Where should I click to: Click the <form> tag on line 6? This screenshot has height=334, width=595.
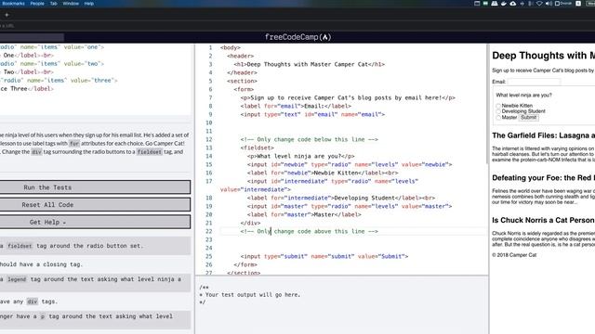point(244,89)
